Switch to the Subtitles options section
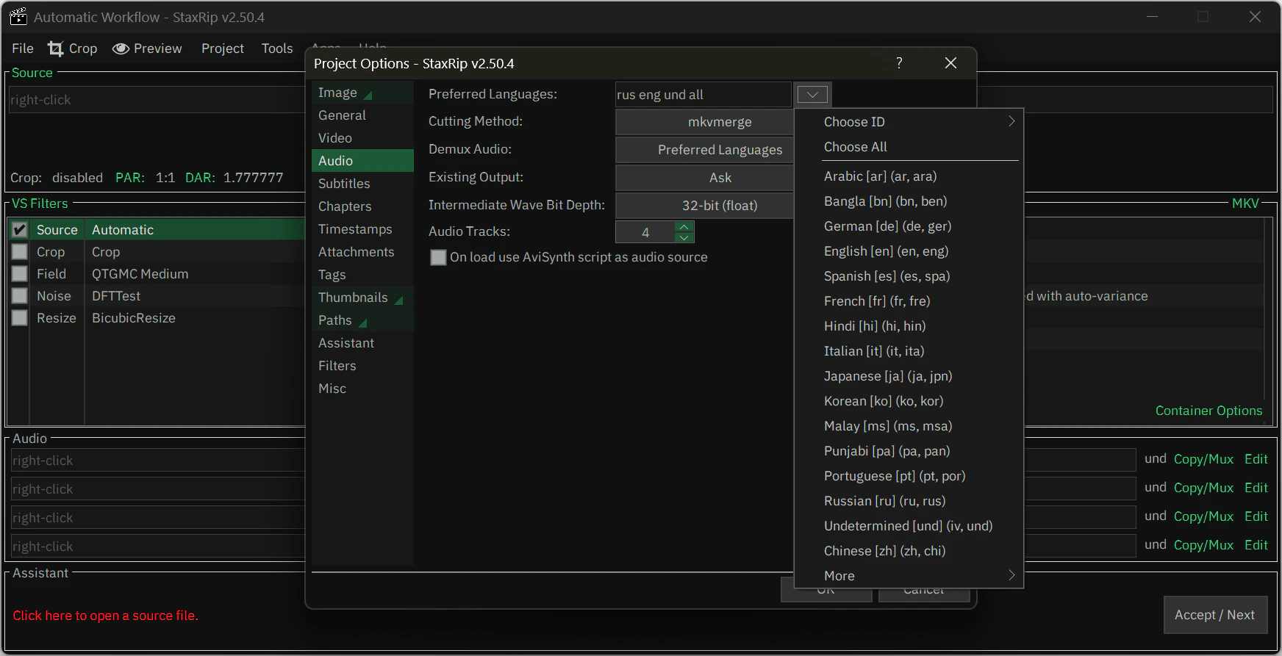Screen dimensions: 1282x656 344,184
